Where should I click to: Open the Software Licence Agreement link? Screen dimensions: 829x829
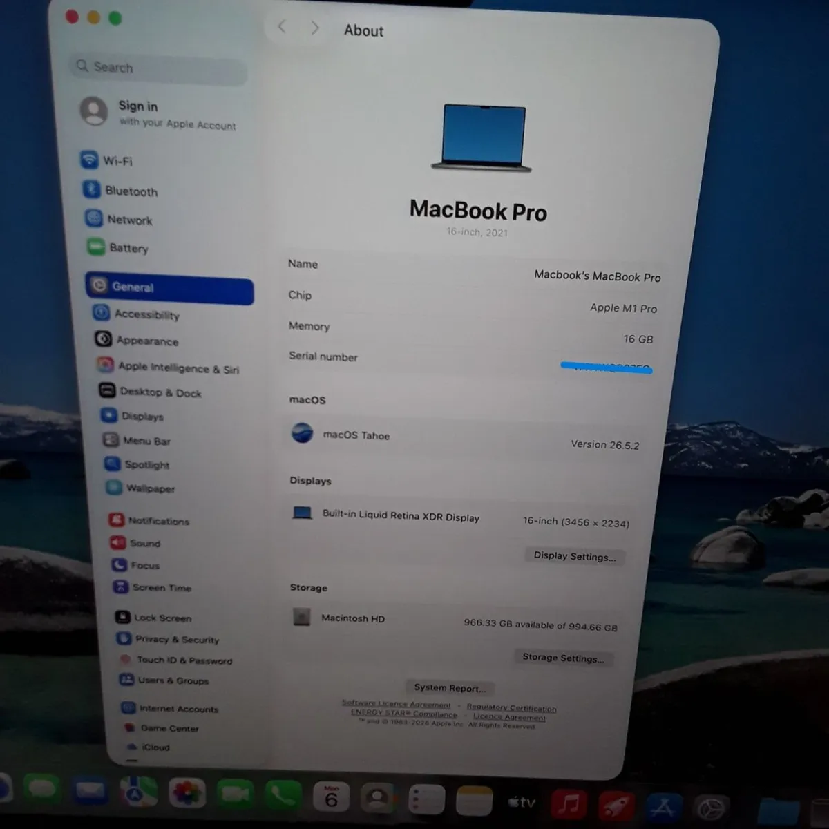396,704
